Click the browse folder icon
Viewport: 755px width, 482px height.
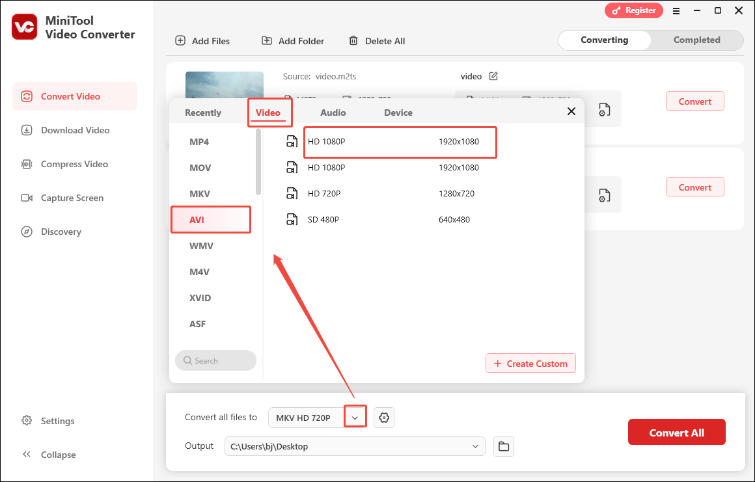504,446
